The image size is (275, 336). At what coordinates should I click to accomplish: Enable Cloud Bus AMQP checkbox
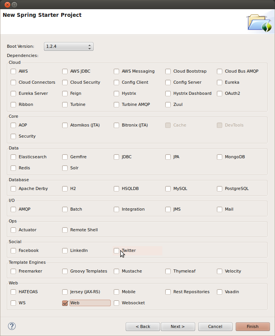[220, 71]
